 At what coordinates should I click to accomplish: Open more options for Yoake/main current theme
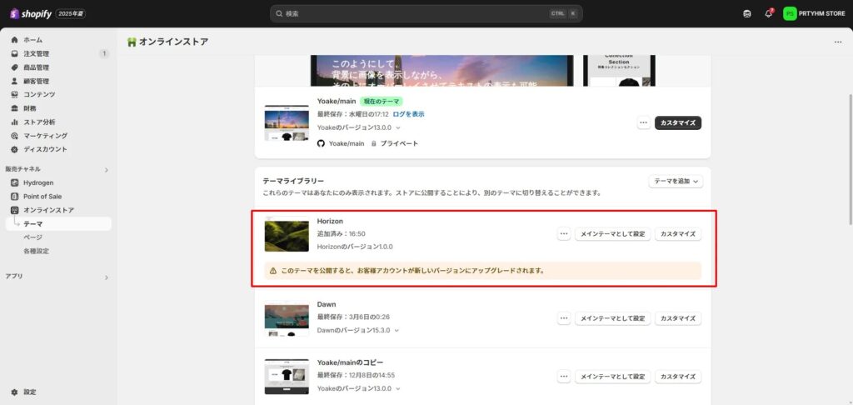click(644, 122)
